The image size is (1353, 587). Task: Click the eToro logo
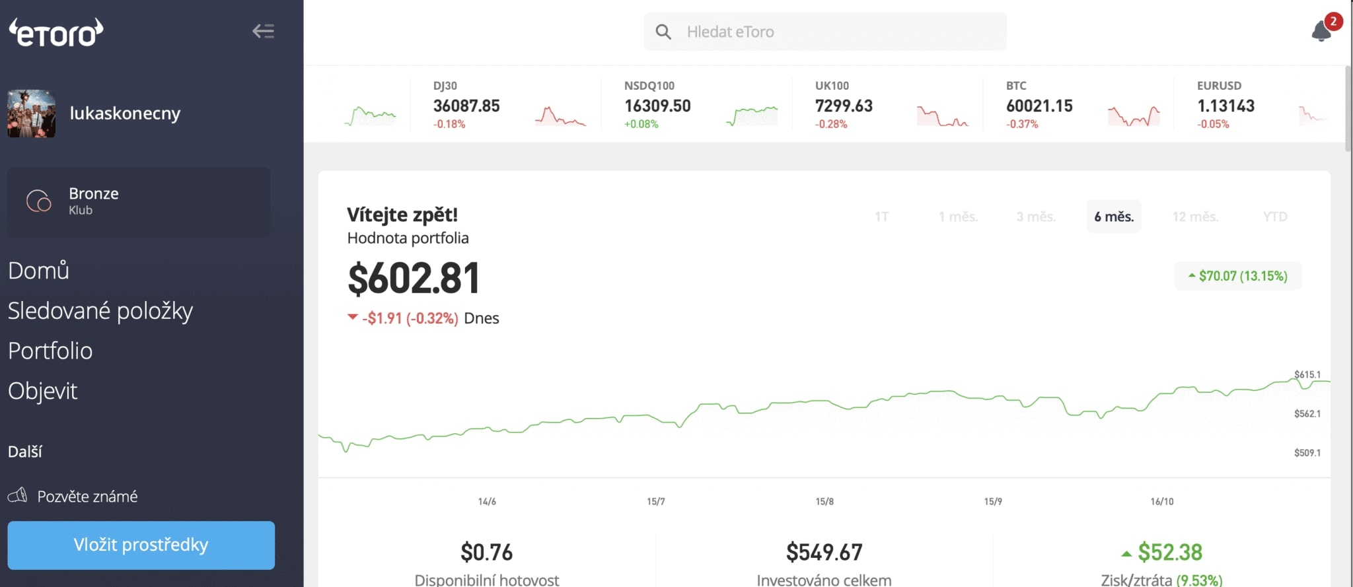click(x=56, y=32)
